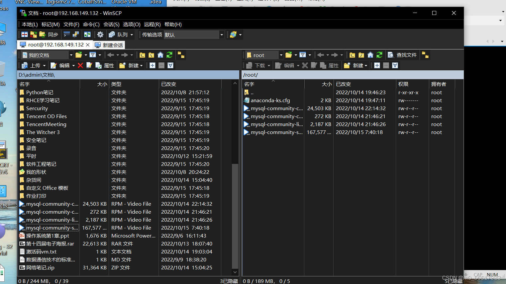
Task: Click the remote invert selection icon
Action: pyautogui.click(x=395, y=65)
